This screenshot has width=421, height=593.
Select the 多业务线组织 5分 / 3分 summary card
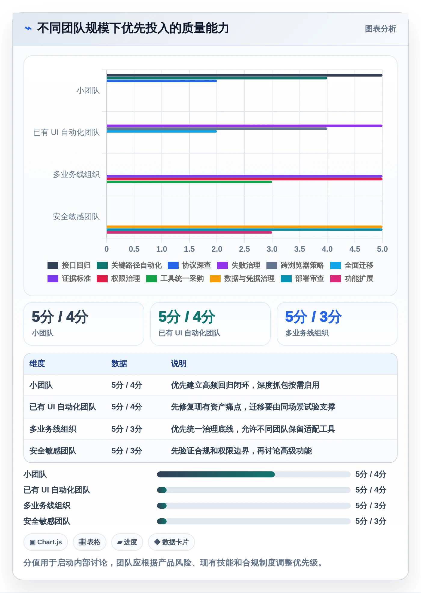point(337,324)
